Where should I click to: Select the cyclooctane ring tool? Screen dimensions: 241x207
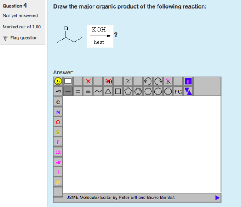pyautogui.click(x=168, y=91)
